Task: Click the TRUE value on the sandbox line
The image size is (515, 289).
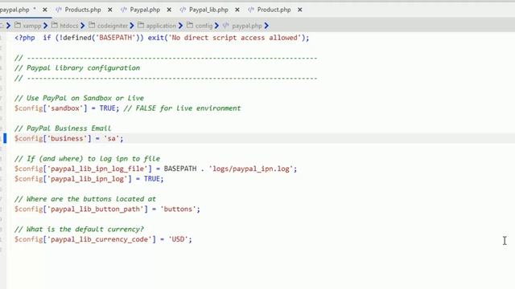Action: click(107, 108)
